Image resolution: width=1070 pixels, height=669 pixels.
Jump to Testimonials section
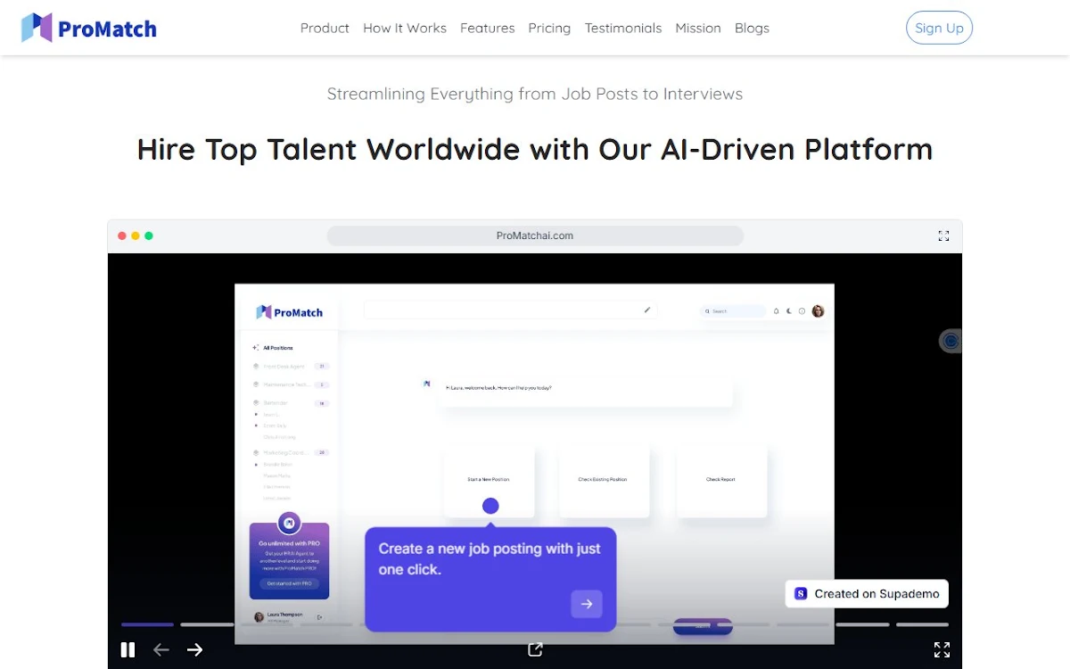coord(623,29)
